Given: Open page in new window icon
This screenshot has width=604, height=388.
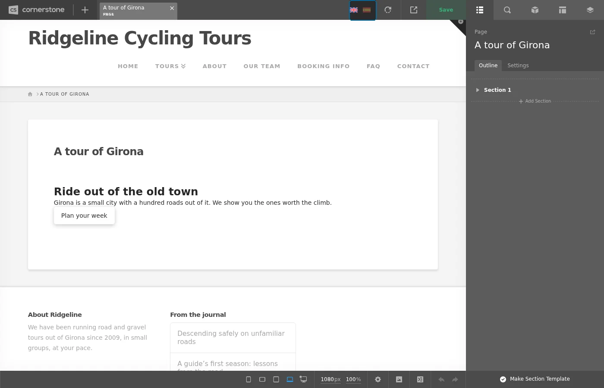Looking at the screenshot, I should (x=414, y=10).
